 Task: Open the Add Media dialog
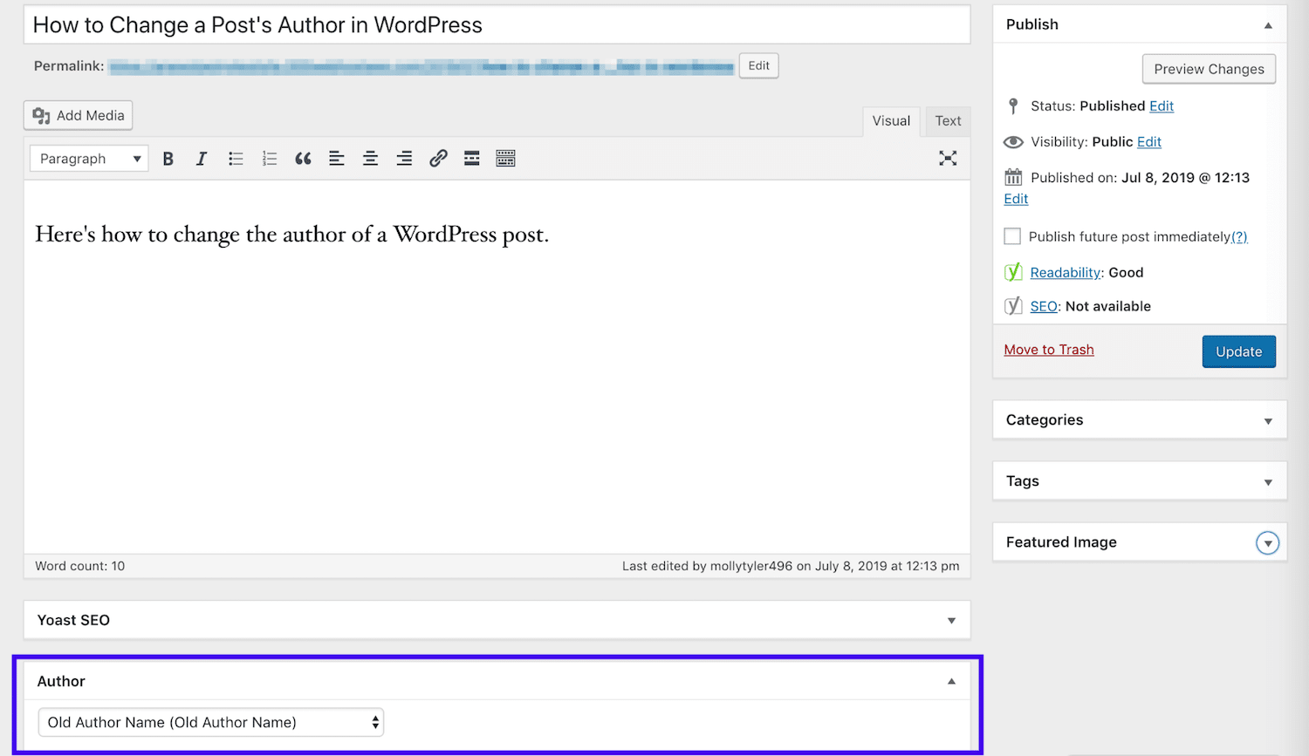point(77,114)
